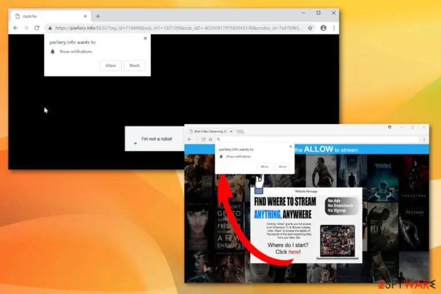Viewport: 441px width, 294px height.
Task: Click the padlock icon in the address bar
Action: pyautogui.click(x=50, y=28)
